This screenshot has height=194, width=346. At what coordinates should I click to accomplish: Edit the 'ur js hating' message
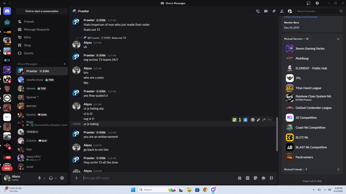(x=258, y=120)
